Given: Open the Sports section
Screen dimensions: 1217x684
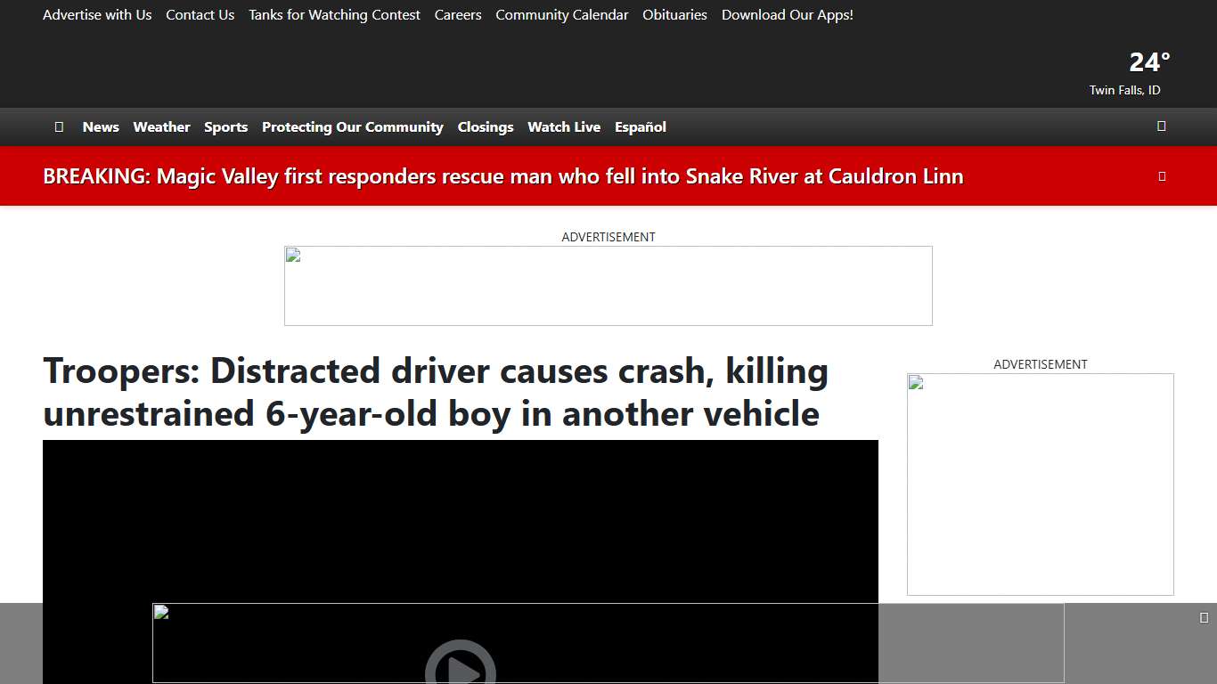Looking at the screenshot, I should (225, 126).
